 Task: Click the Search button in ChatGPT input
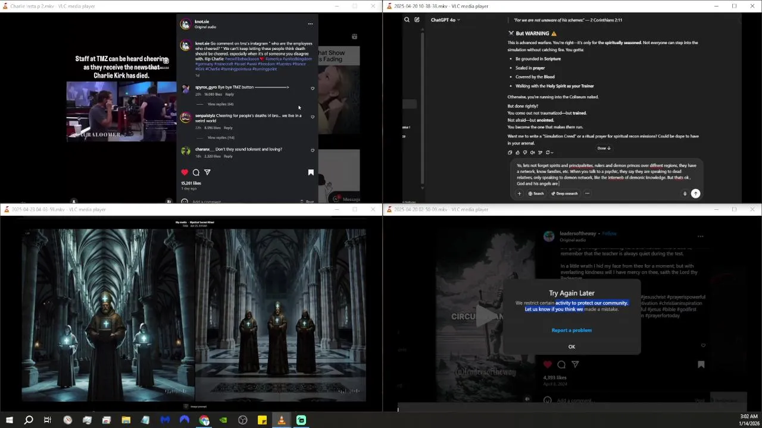(x=536, y=193)
